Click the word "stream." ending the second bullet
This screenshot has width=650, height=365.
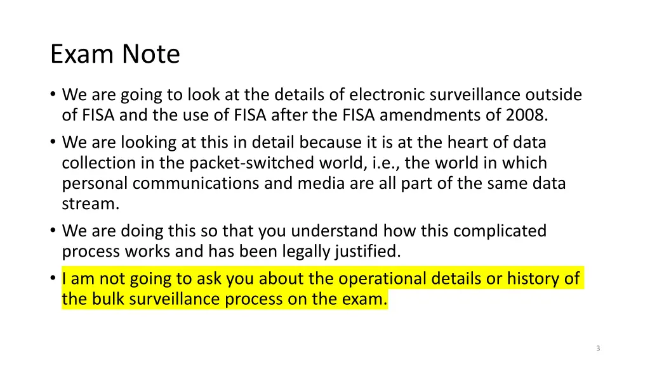(90, 203)
